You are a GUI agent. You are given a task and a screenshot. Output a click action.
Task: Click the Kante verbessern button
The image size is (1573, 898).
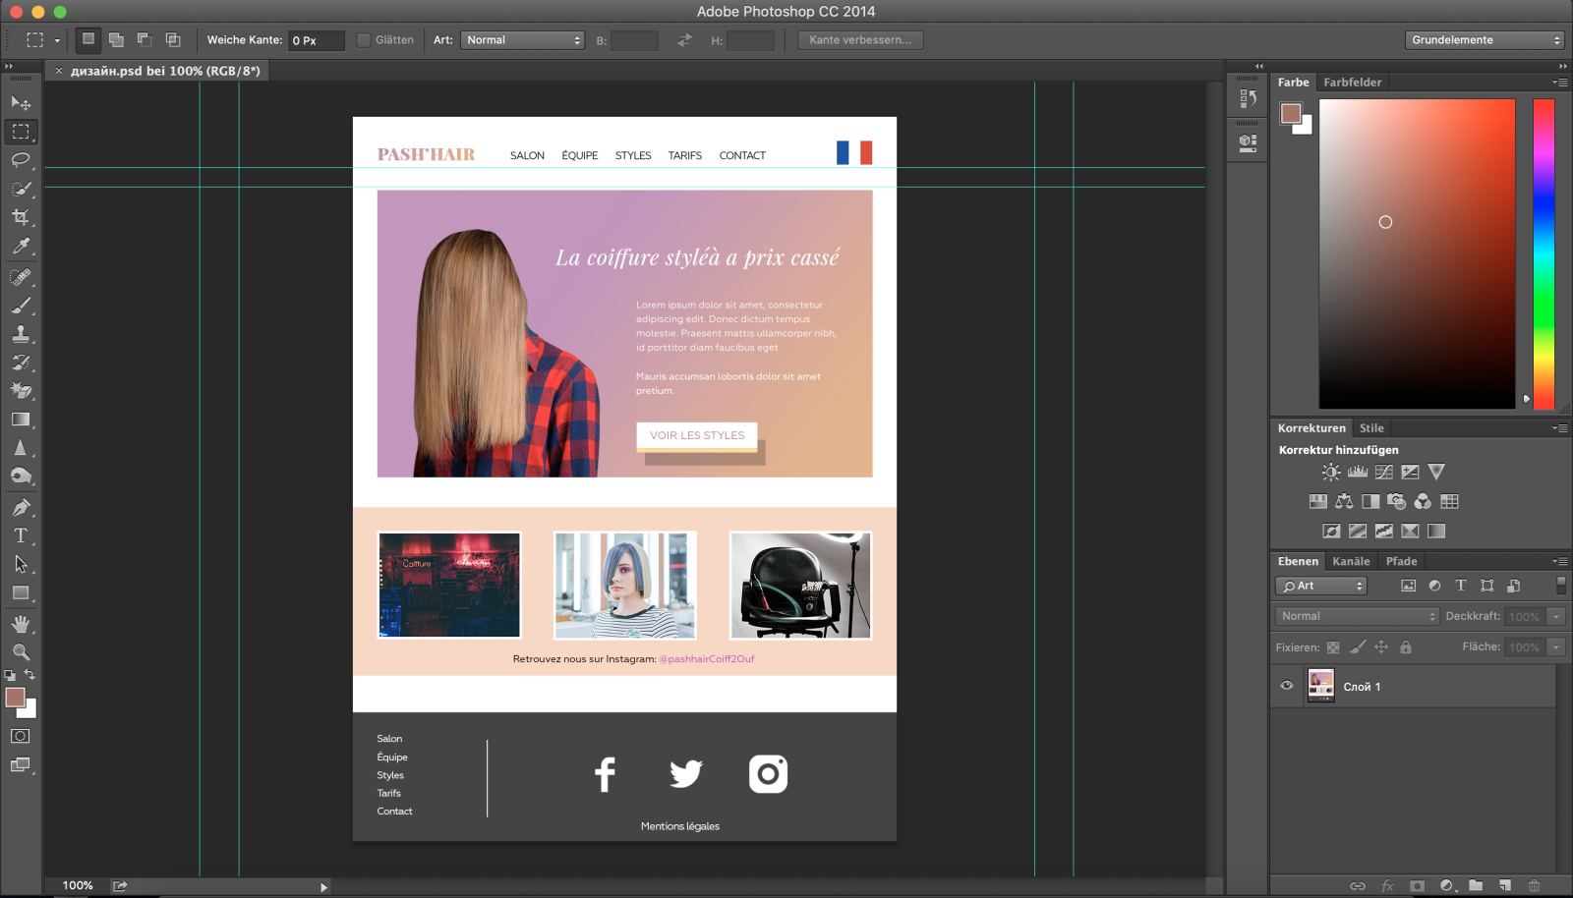click(x=860, y=40)
